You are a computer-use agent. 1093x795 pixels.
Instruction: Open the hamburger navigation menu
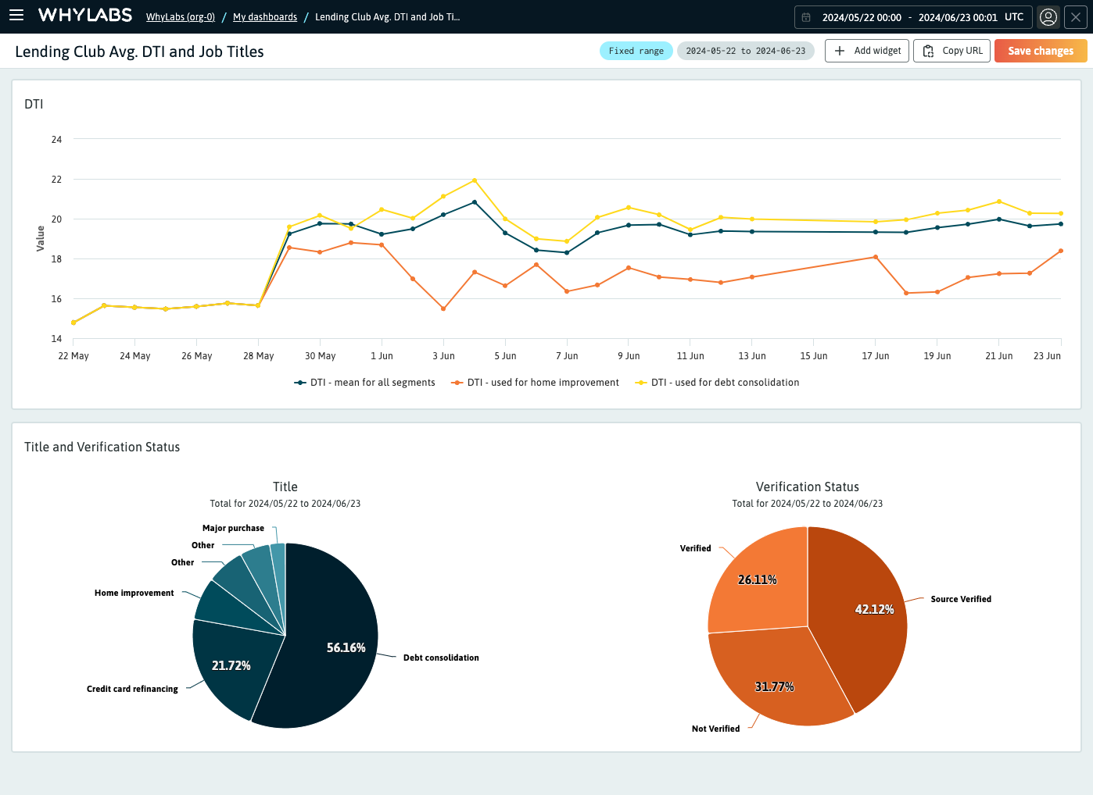point(16,15)
